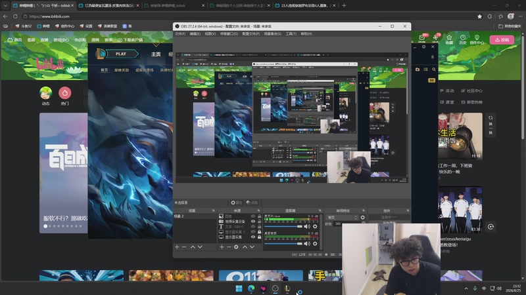Add a new source with the plus icon

click(x=222, y=247)
